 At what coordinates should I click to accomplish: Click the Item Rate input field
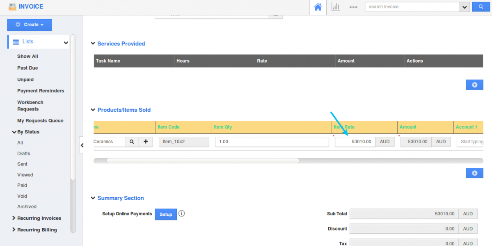355,142
